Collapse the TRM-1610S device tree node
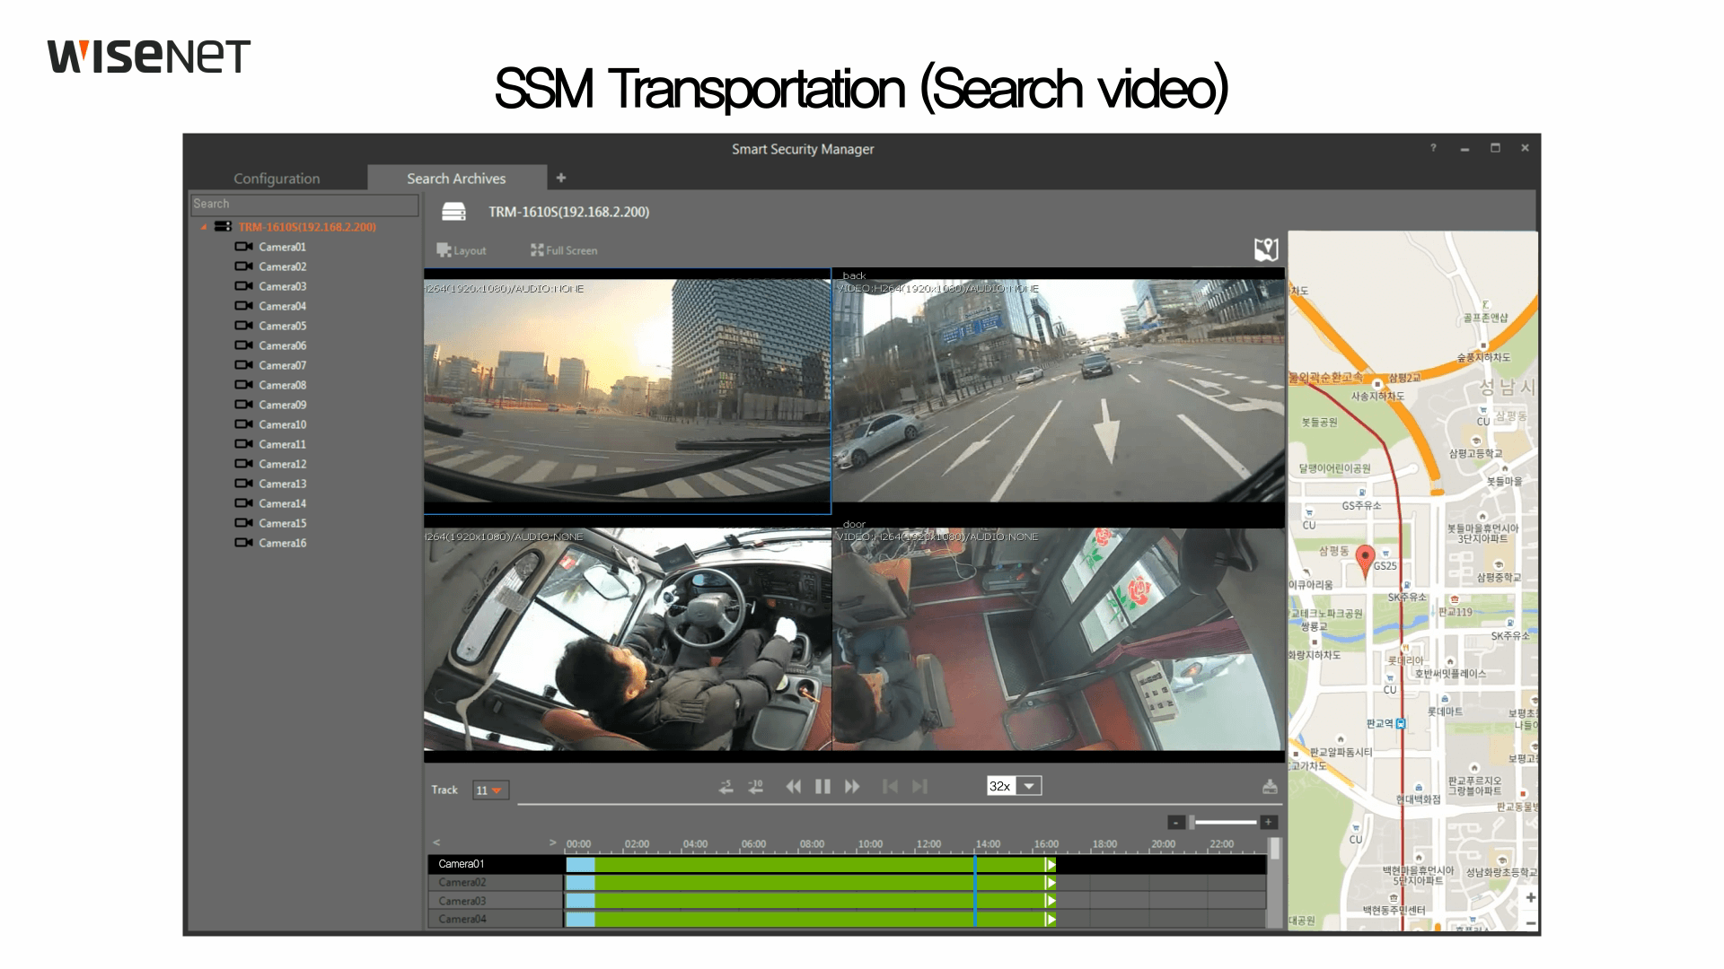This screenshot has width=1724, height=969. (x=204, y=227)
